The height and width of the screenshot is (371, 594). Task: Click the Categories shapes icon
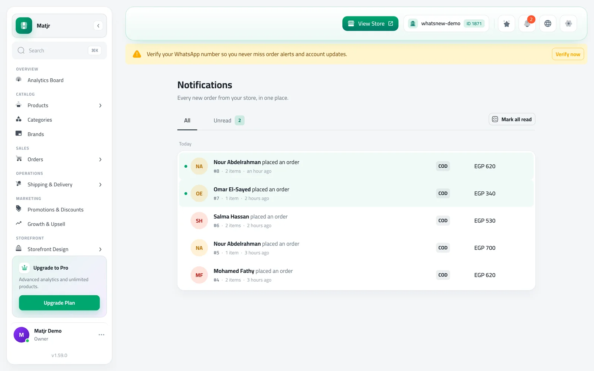pos(19,119)
